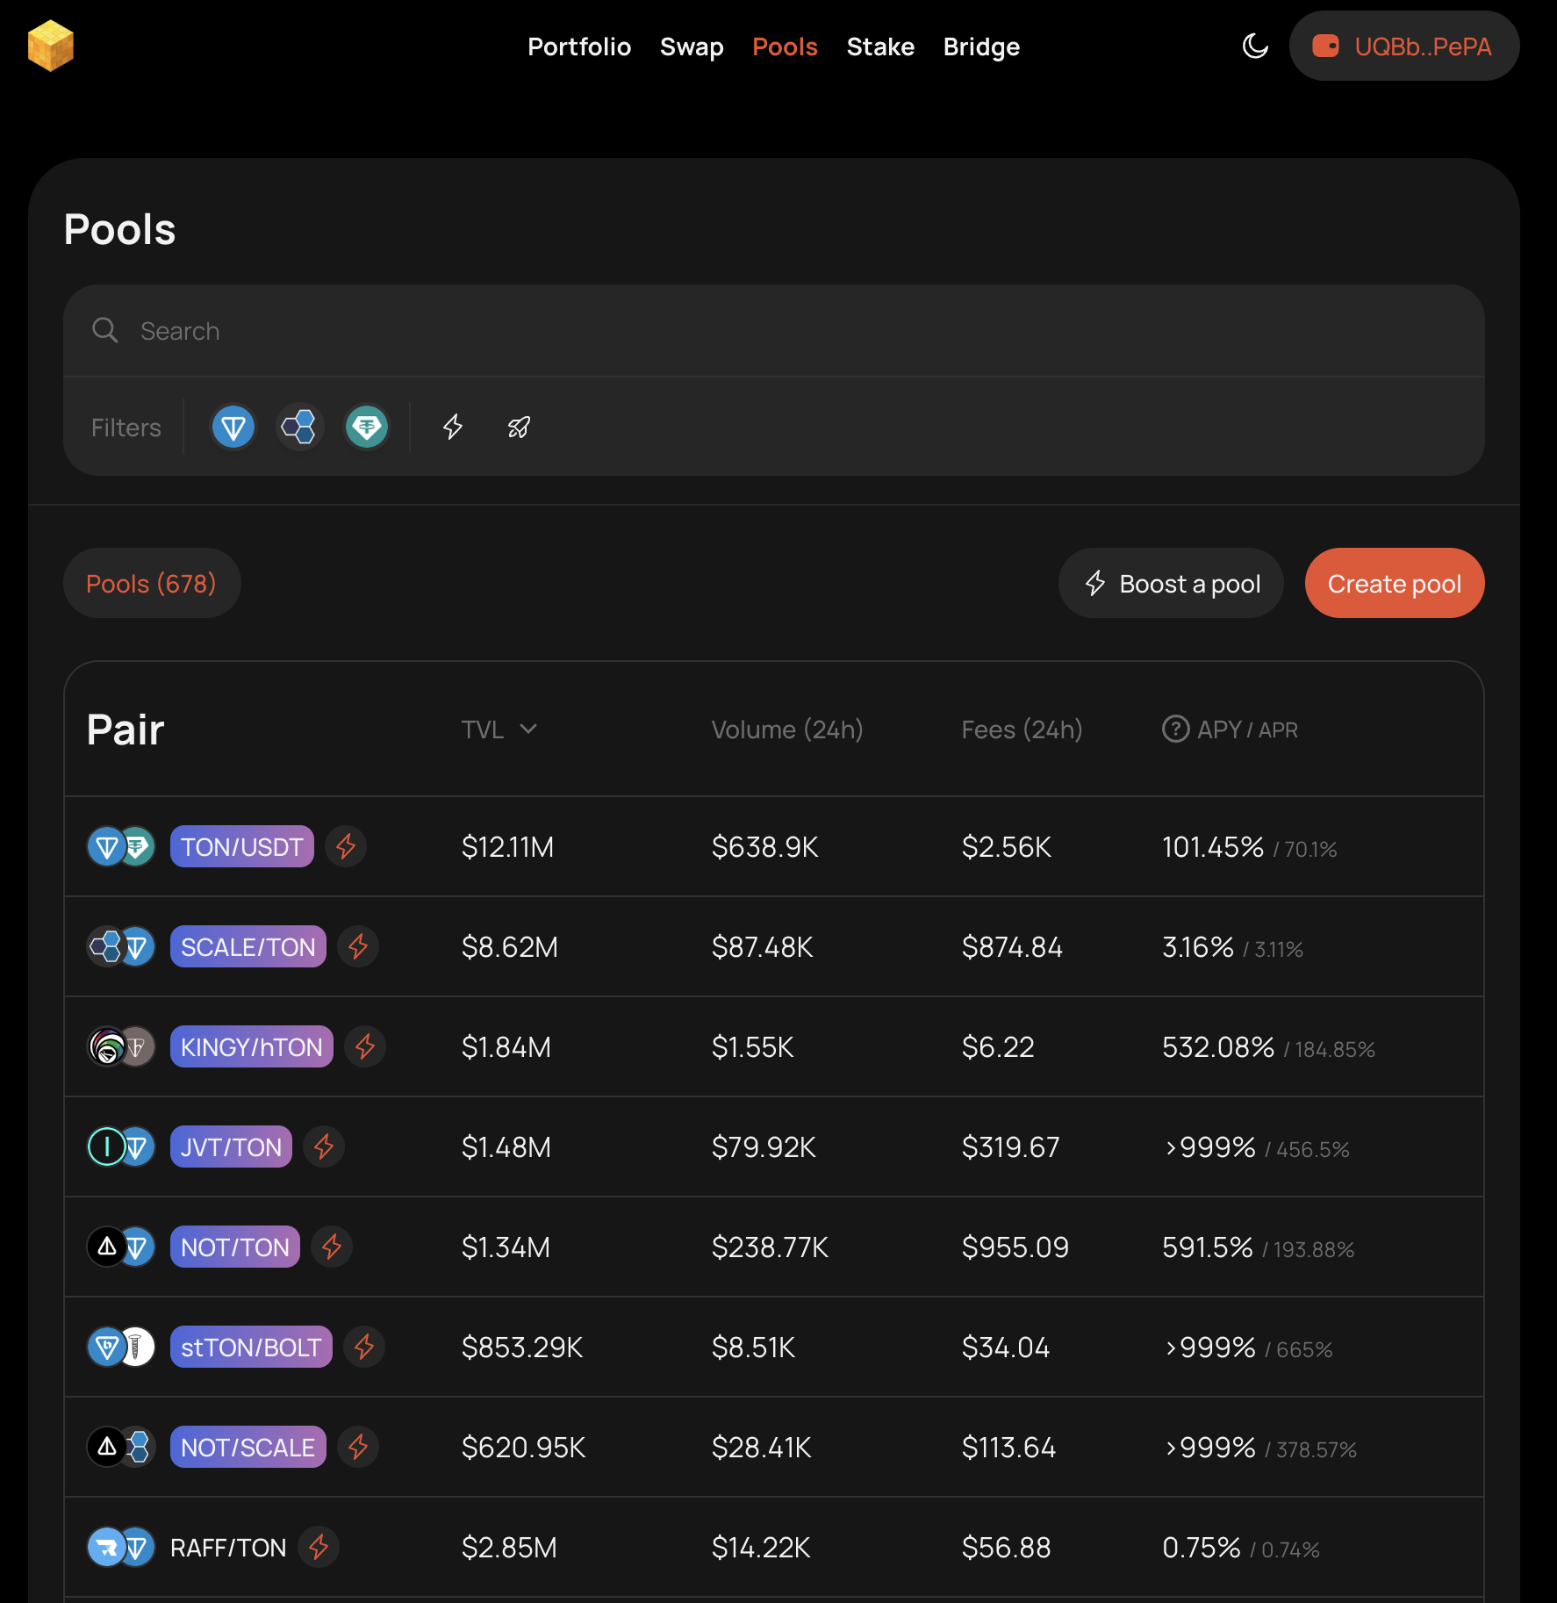Sort pools by TVL chevron

(x=528, y=729)
